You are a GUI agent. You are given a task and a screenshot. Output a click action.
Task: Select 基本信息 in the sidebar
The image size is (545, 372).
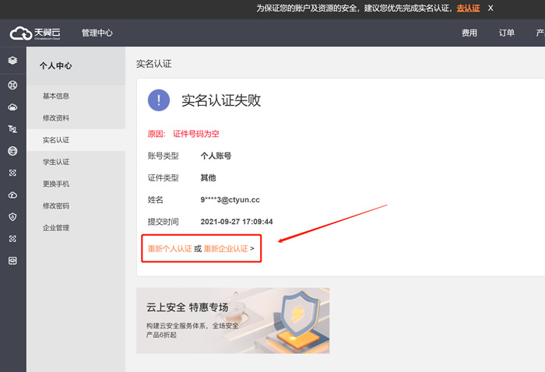[56, 97]
